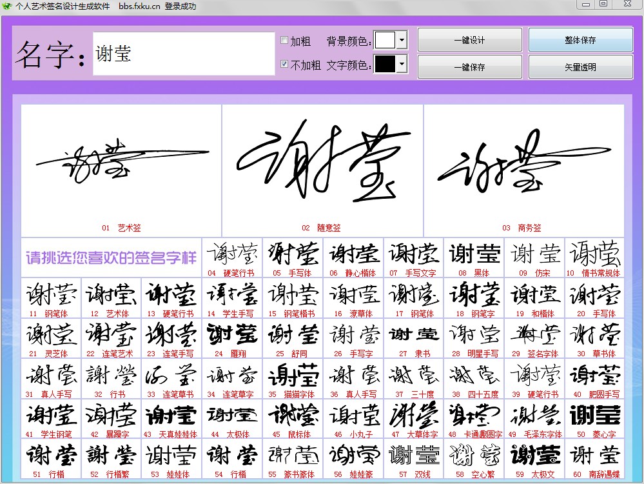Click the 一键设计 button

click(469, 40)
